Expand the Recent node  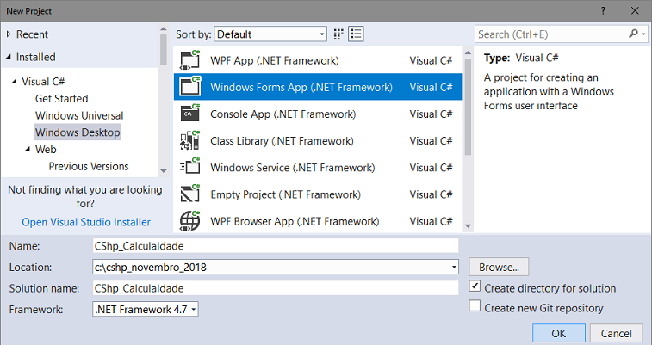pyautogui.click(x=9, y=34)
